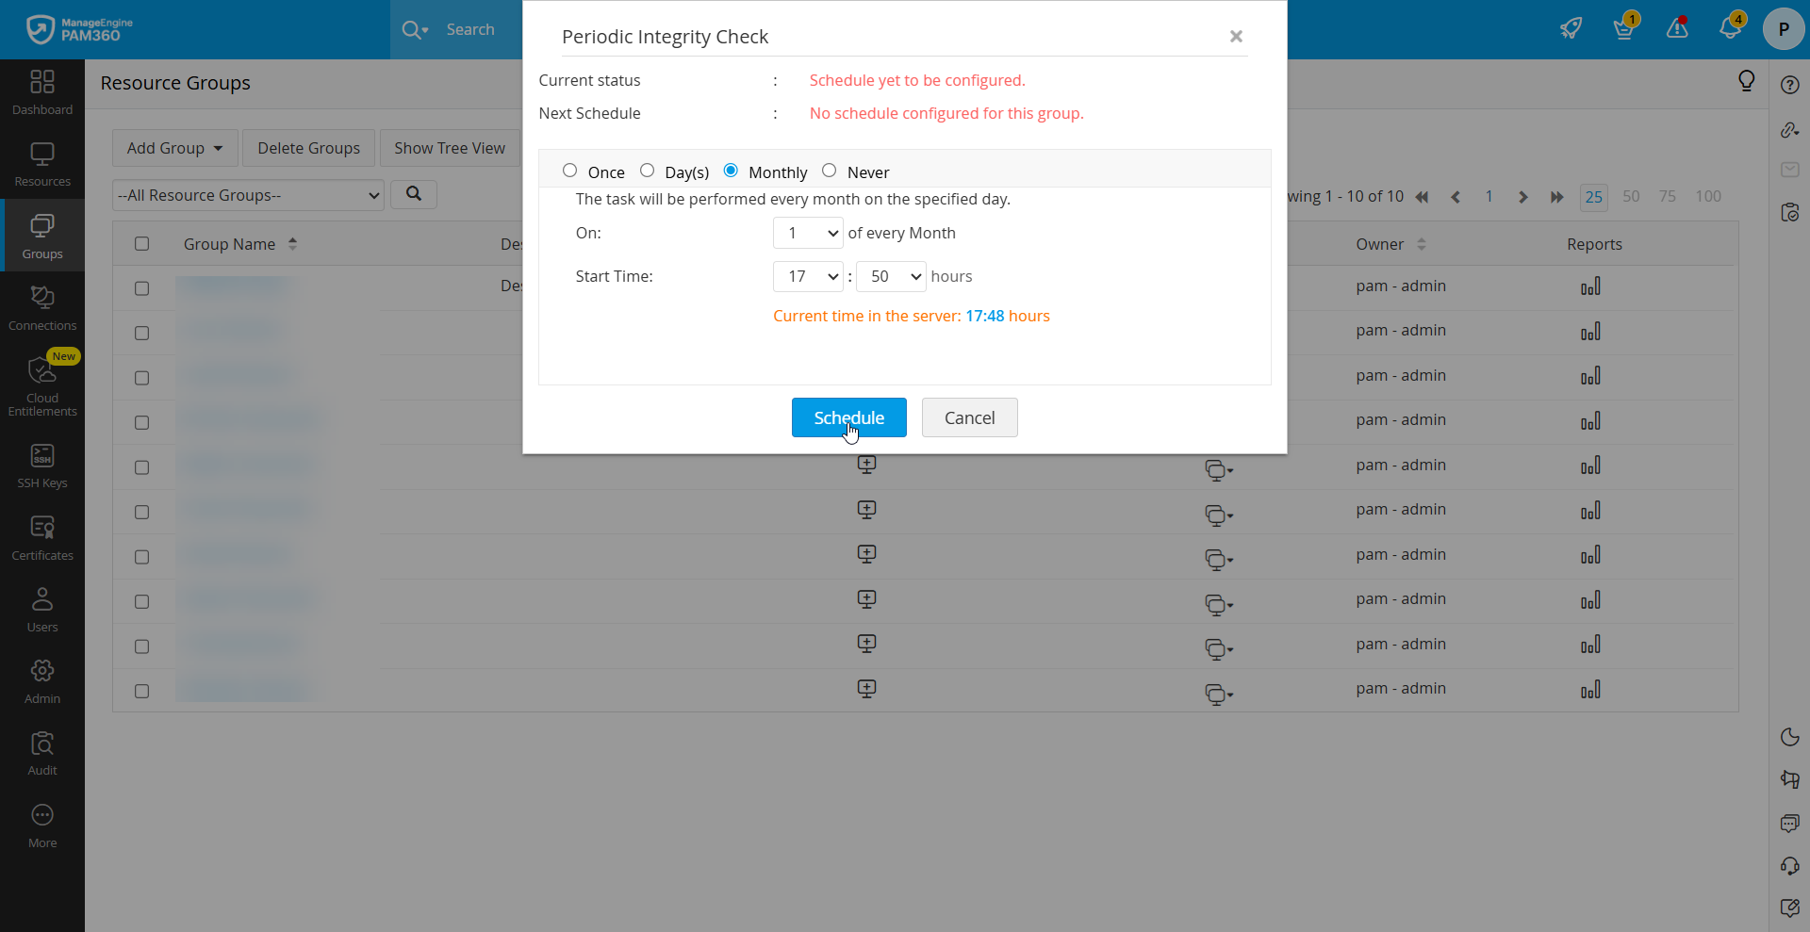Set page size to 50 results
Image resolution: width=1810 pixels, height=932 pixels.
1630,197
